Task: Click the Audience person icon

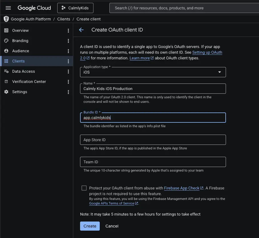Action: point(6,51)
